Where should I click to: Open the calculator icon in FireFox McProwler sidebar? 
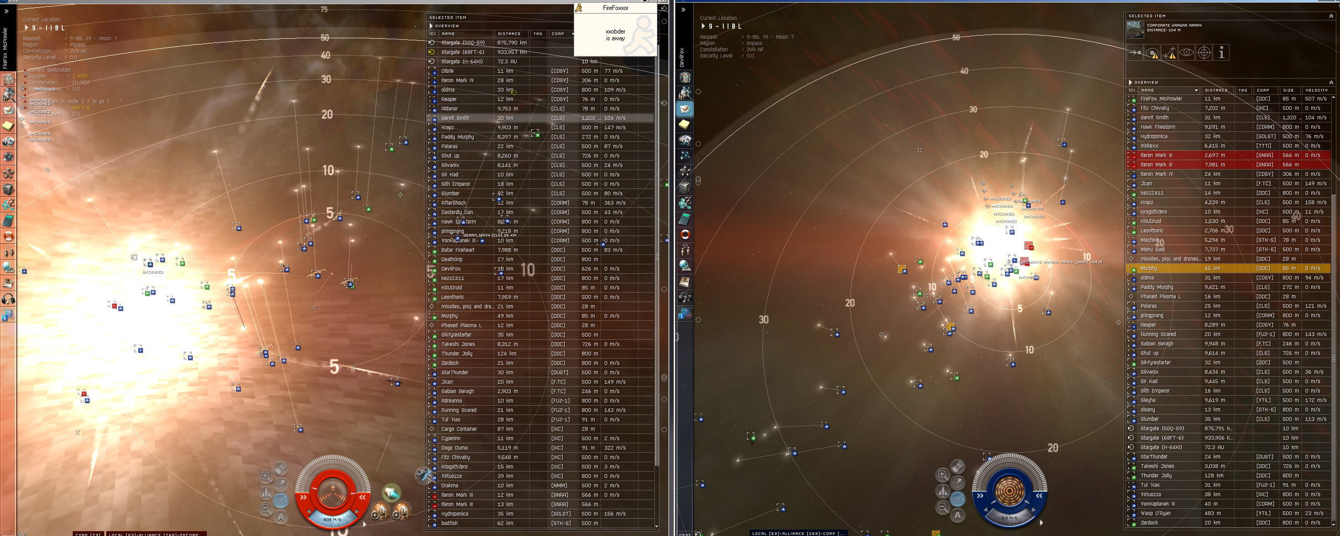point(8,220)
